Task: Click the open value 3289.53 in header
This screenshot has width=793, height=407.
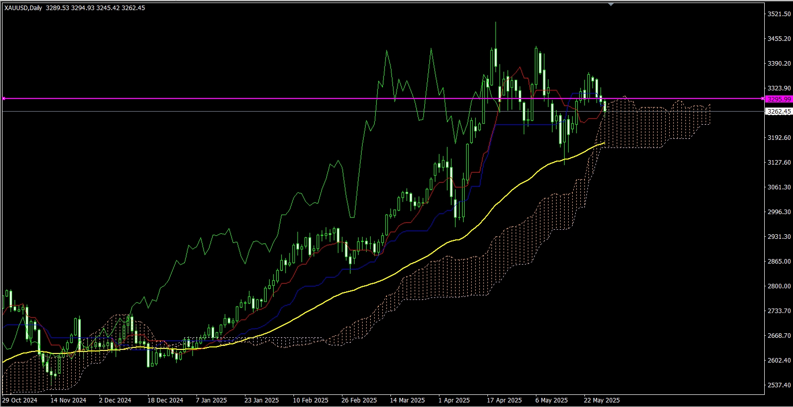Action: [x=57, y=8]
